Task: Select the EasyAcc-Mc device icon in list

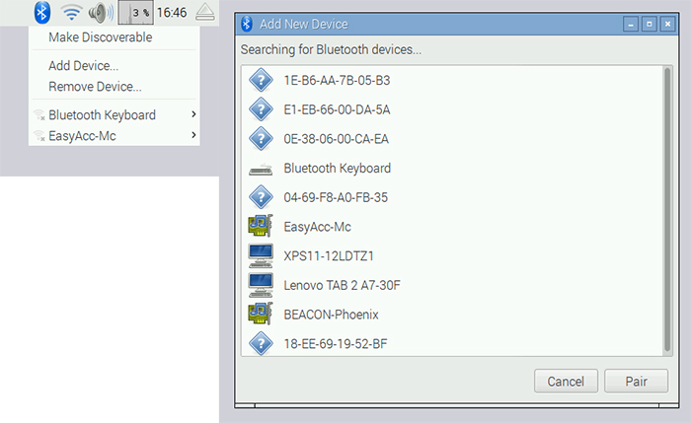Action: pos(261,227)
